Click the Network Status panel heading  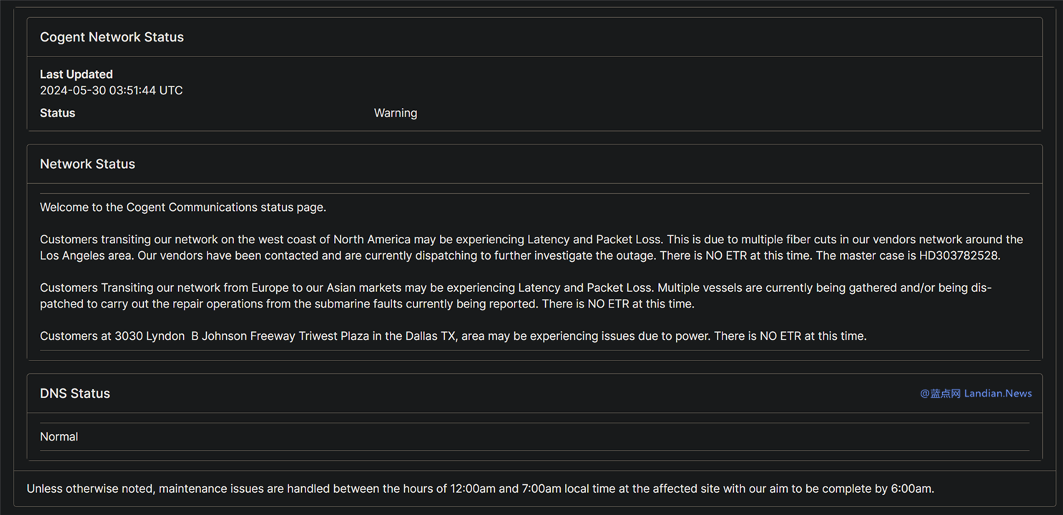coord(87,164)
